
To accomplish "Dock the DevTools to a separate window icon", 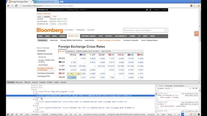I will pyautogui.click(x=8, y=114).
